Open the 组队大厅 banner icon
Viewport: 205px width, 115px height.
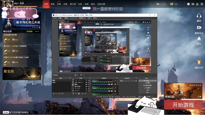click(199, 62)
